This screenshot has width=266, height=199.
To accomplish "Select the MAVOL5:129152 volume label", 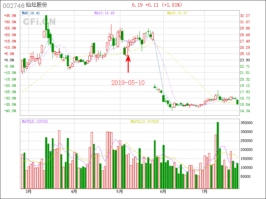I will coord(35,121).
